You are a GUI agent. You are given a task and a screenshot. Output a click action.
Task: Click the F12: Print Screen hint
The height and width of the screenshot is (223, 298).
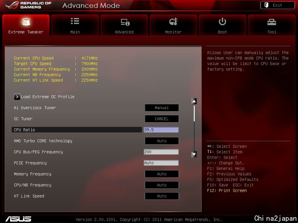point(227,190)
